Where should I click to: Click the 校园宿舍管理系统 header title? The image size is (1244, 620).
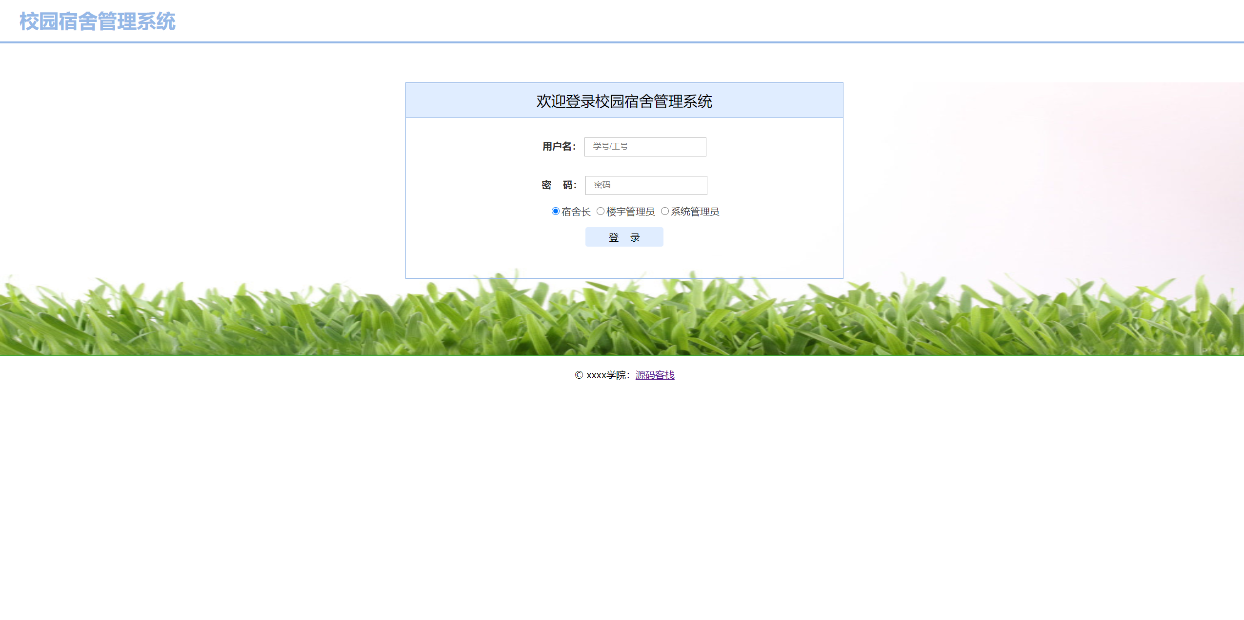click(x=98, y=21)
